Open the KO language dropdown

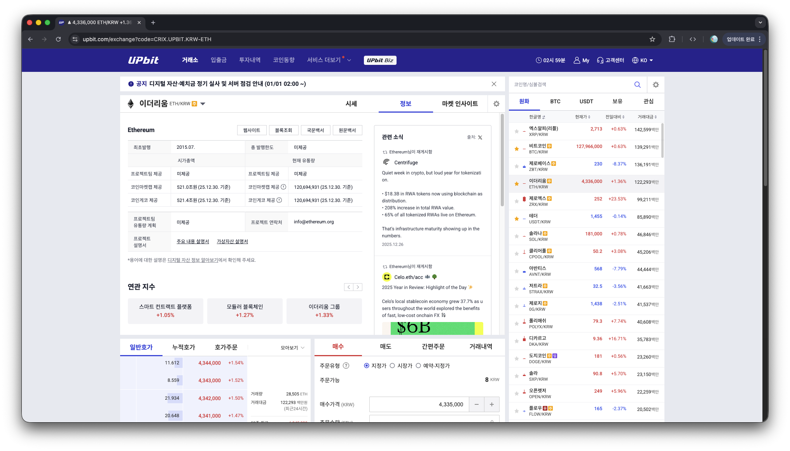click(643, 60)
